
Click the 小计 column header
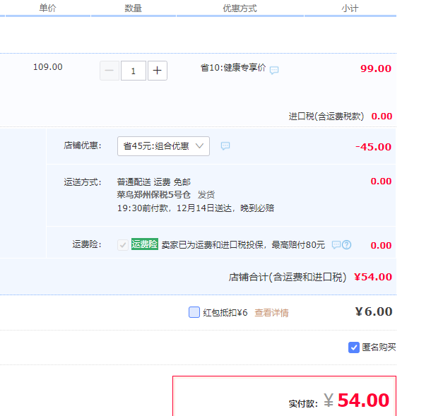tap(349, 8)
